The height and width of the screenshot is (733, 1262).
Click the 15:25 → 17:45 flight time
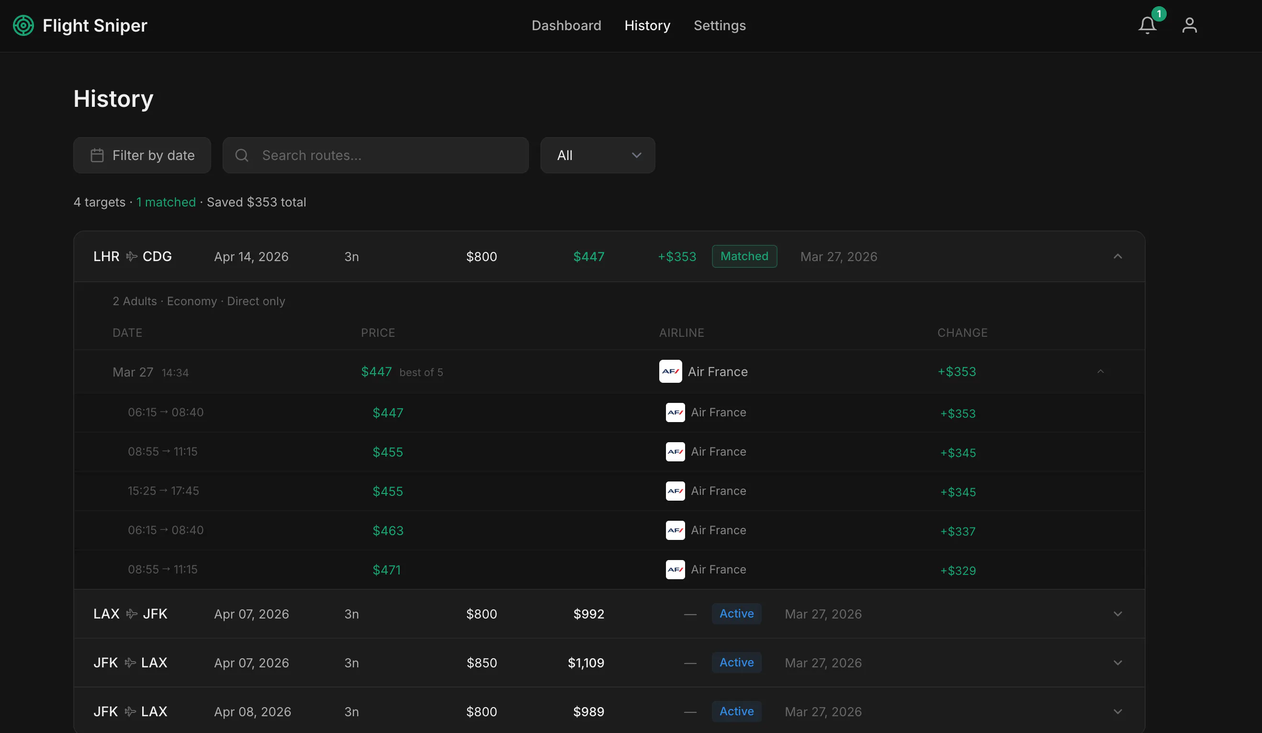pos(163,491)
